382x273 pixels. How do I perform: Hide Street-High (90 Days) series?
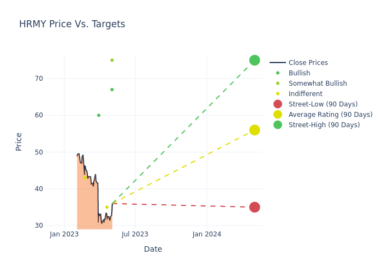[324, 125]
